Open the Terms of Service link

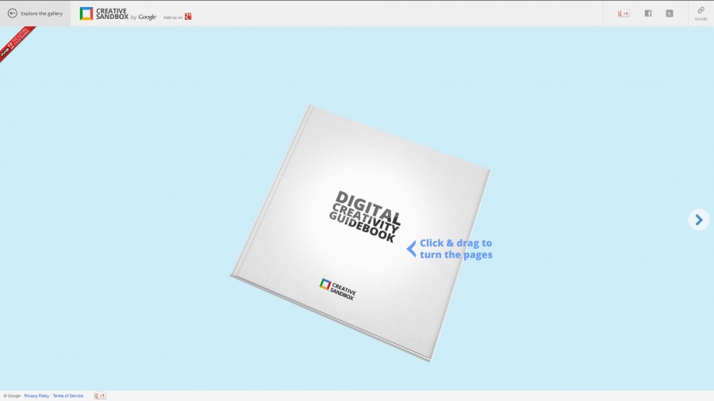click(68, 396)
